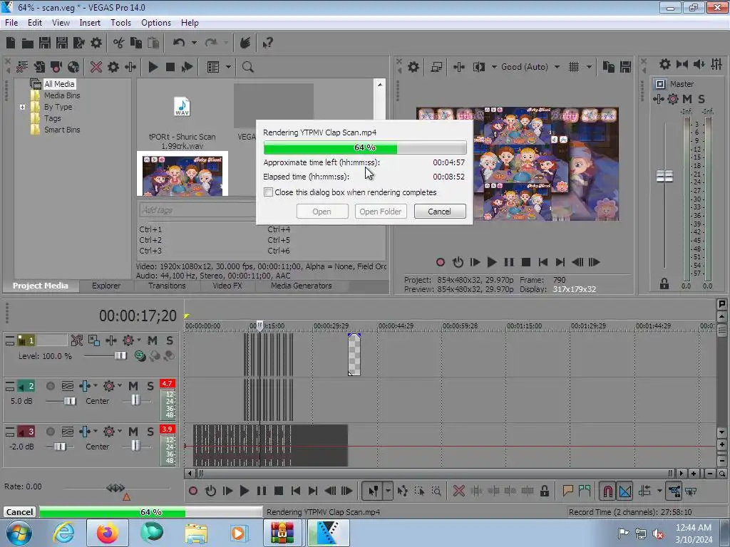Click the Insert Region icon in timeline toolbar
This screenshot has height=547, width=730.
(x=585, y=491)
